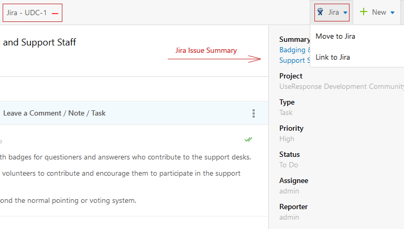
Task: Click the Assignee value admin
Action: pos(289,191)
